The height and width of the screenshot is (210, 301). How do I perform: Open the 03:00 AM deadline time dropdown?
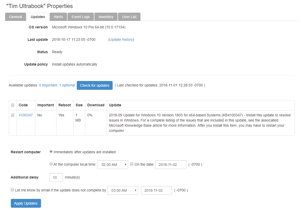[122, 190]
